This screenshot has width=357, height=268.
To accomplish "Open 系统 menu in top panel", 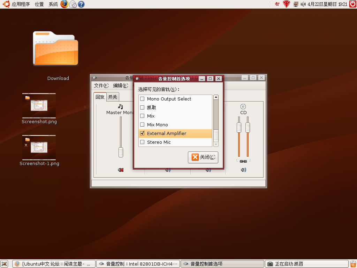I will pos(53,4).
